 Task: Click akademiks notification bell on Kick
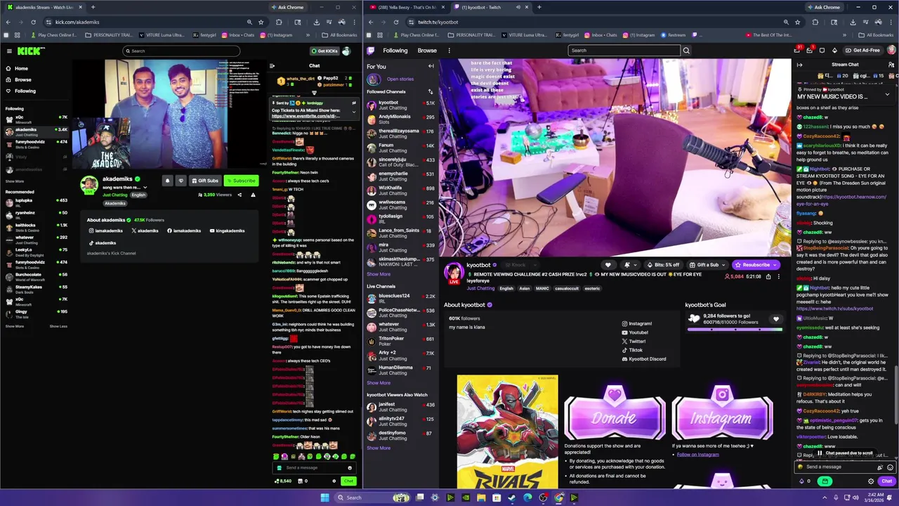coord(167,181)
